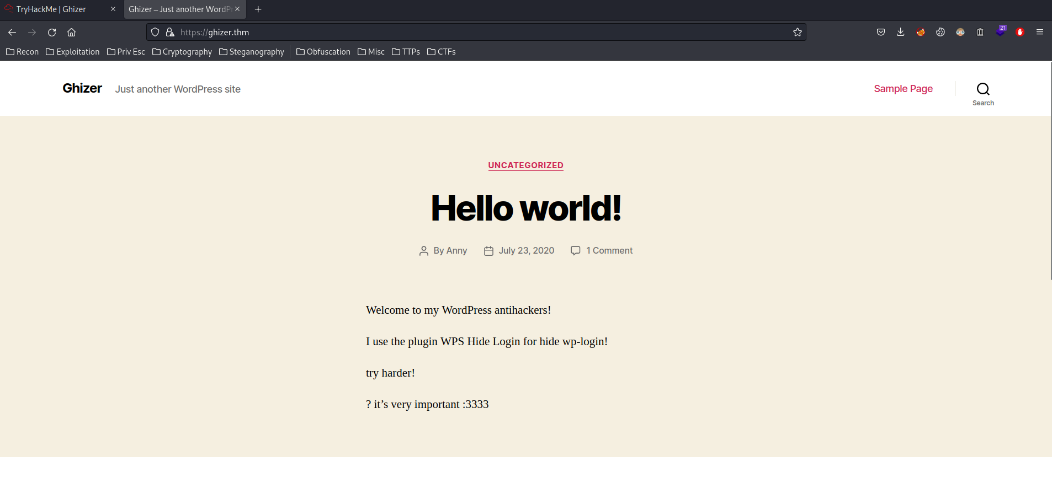Open the FoxyProxy extension icon
The image size is (1052, 499).
pyautogui.click(x=921, y=33)
